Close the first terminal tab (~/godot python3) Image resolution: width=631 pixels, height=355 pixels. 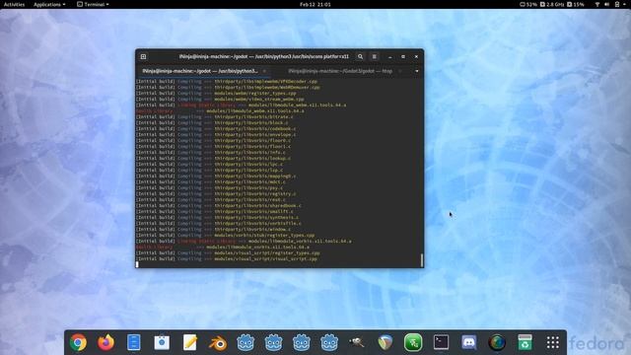coord(264,71)
